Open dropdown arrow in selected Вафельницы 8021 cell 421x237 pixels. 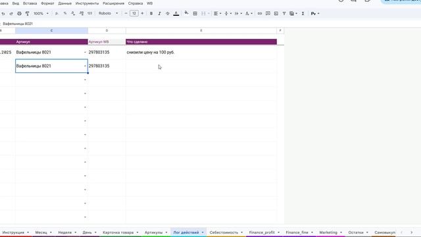coord(85,66)
